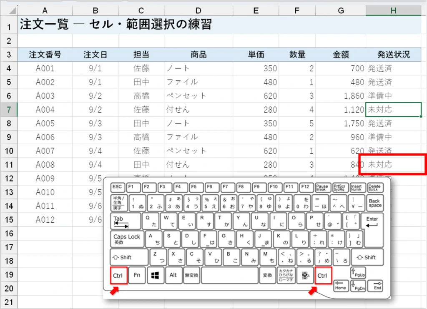Click the 発送状況 cell 発送済 in row 4

point(394,68)
